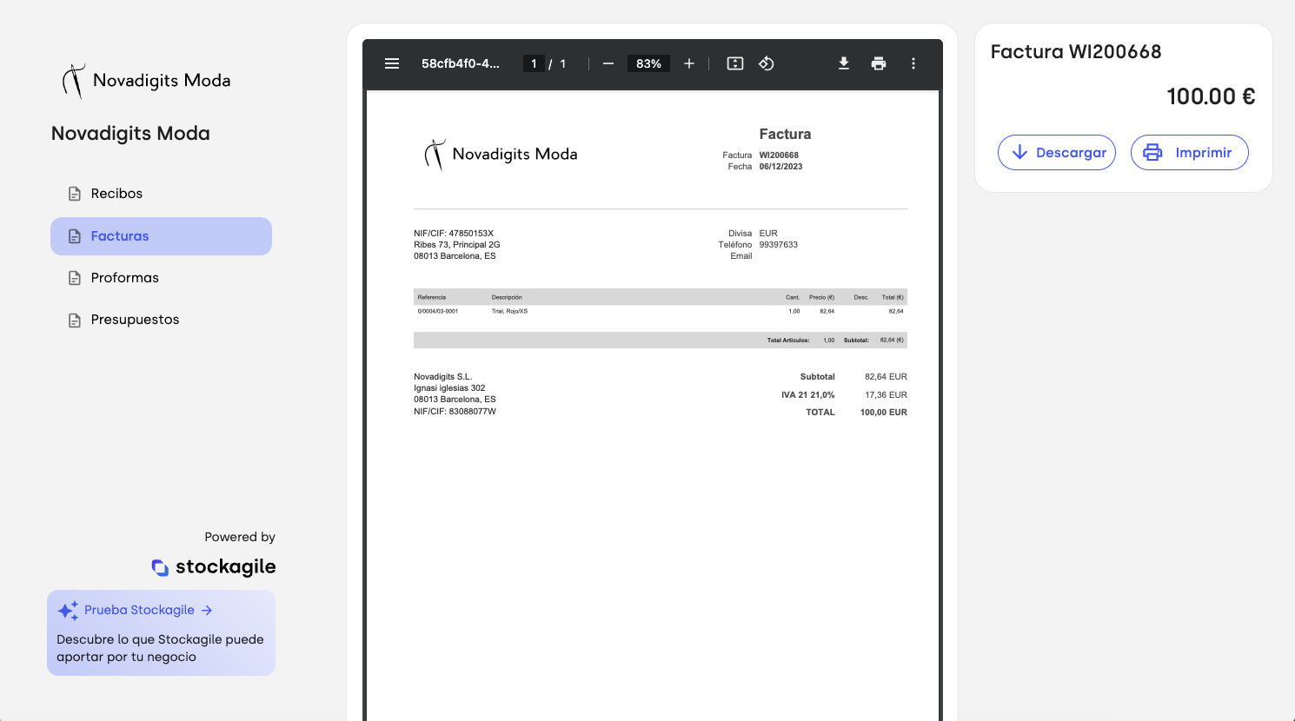
Task: Print the PDF from viewer toolbar
Action: click(x=879, y=63)
